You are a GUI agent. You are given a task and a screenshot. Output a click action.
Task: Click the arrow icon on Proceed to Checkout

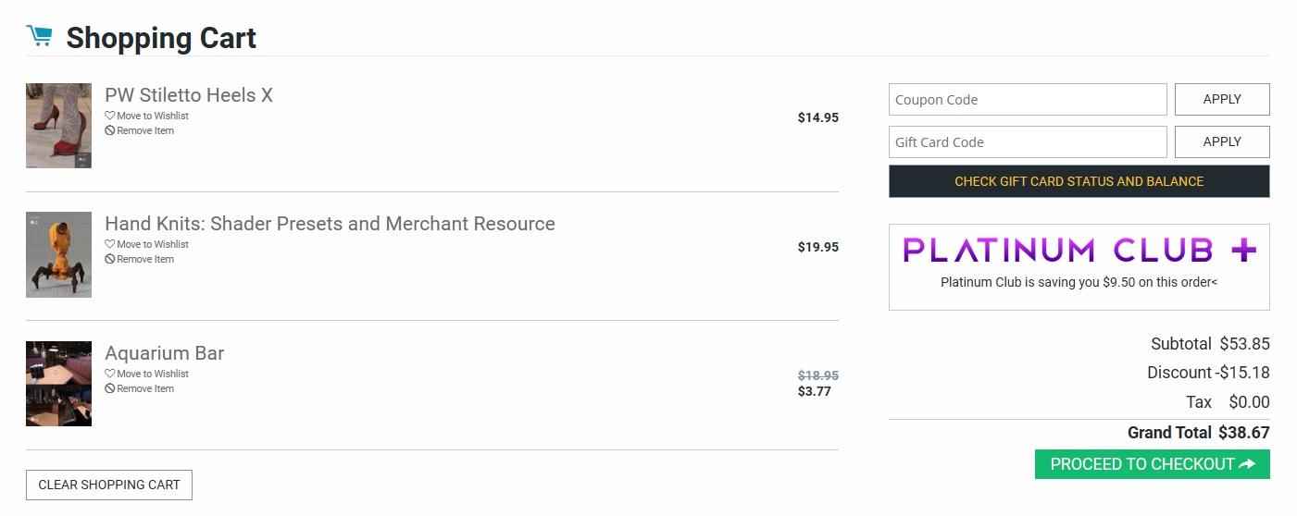click(1246, 464)
